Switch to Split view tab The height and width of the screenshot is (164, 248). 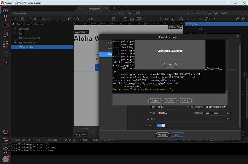coord(138,13)
